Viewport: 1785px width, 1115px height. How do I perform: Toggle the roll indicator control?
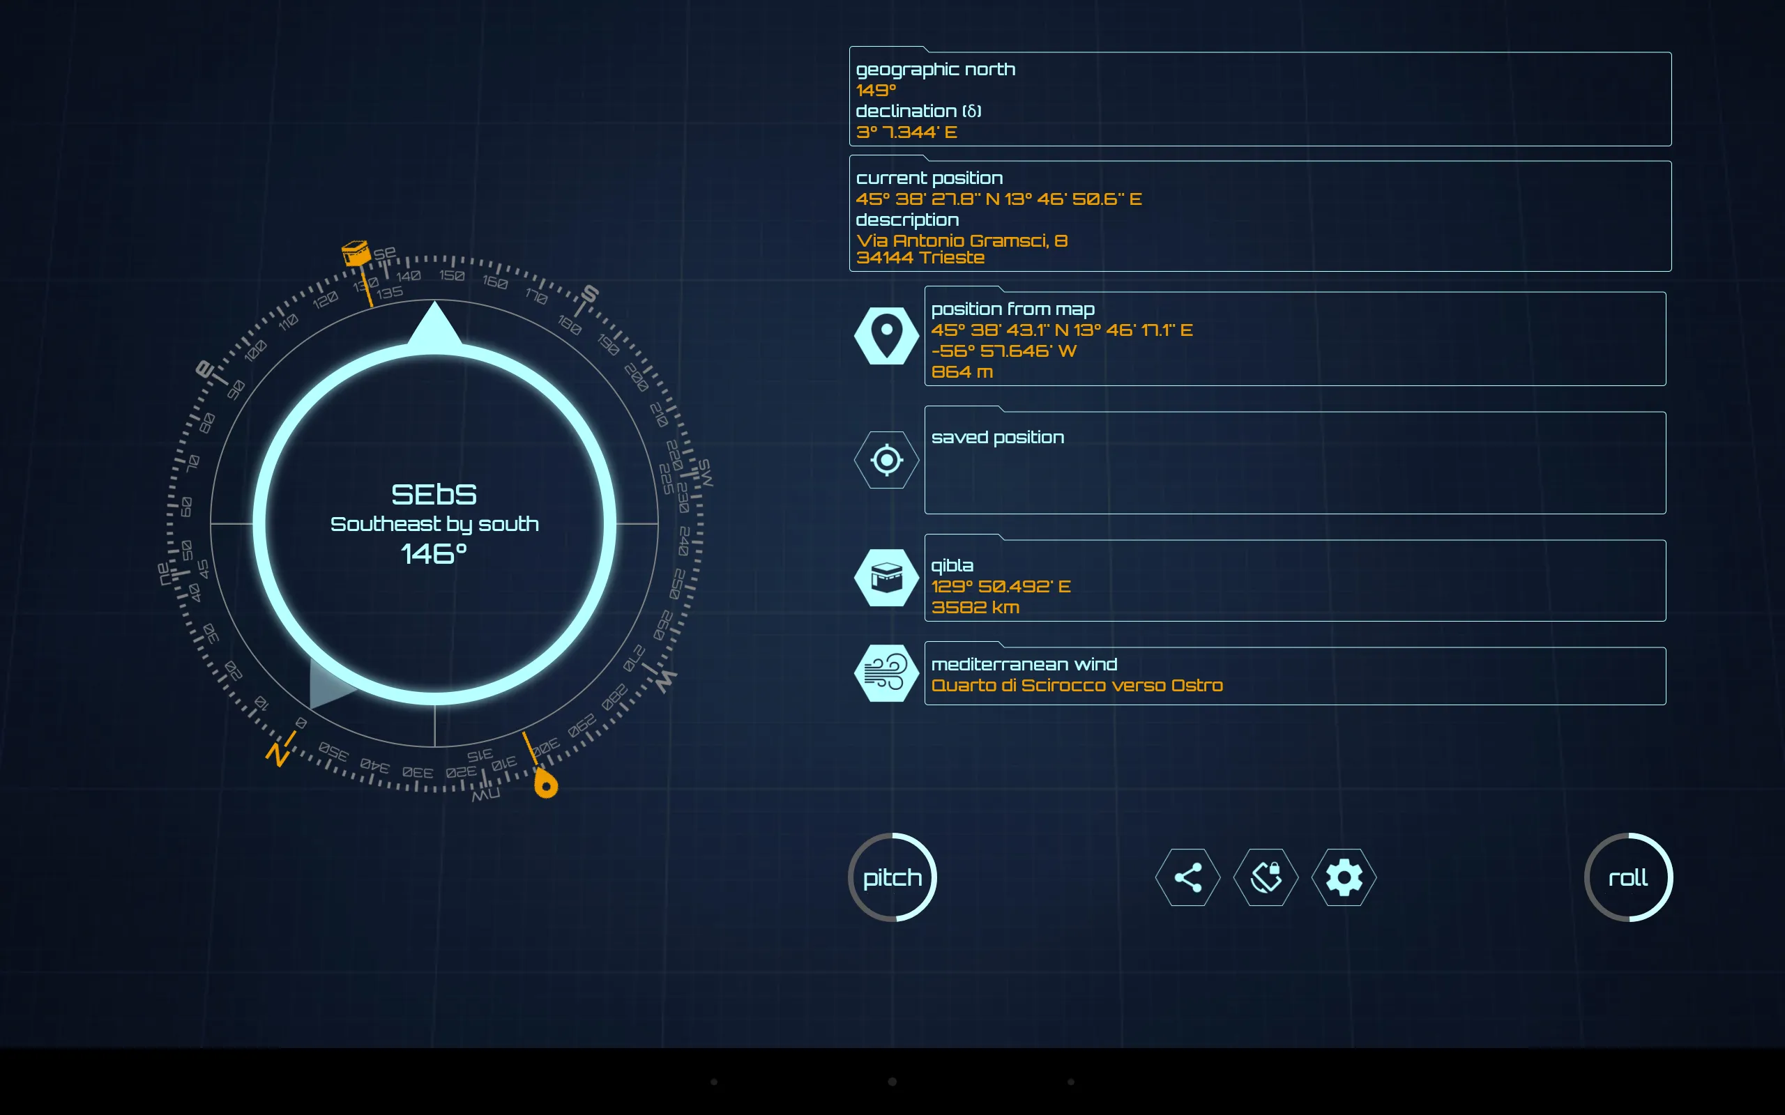point(1630,876)
